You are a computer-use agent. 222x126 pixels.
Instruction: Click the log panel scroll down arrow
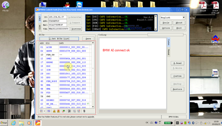pyautogui.click(x=156, y=29)
